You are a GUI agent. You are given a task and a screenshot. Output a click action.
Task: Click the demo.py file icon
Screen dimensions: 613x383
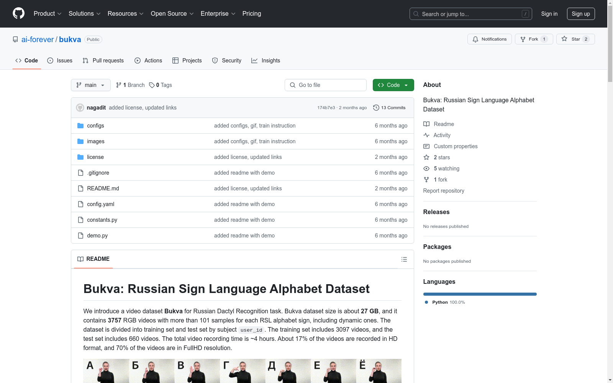coord(80,236)
